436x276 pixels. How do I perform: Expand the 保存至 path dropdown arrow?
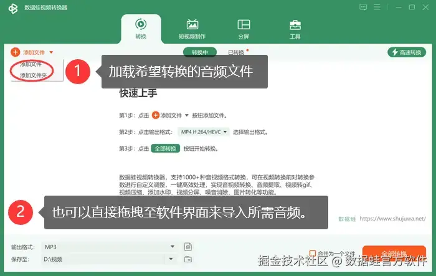click(x=171, y=259)
